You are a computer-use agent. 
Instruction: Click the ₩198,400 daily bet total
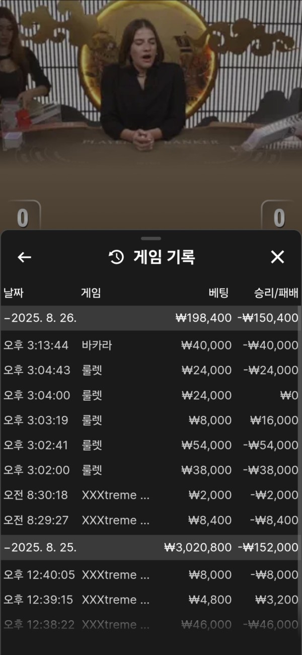click(x=204, y=318)
